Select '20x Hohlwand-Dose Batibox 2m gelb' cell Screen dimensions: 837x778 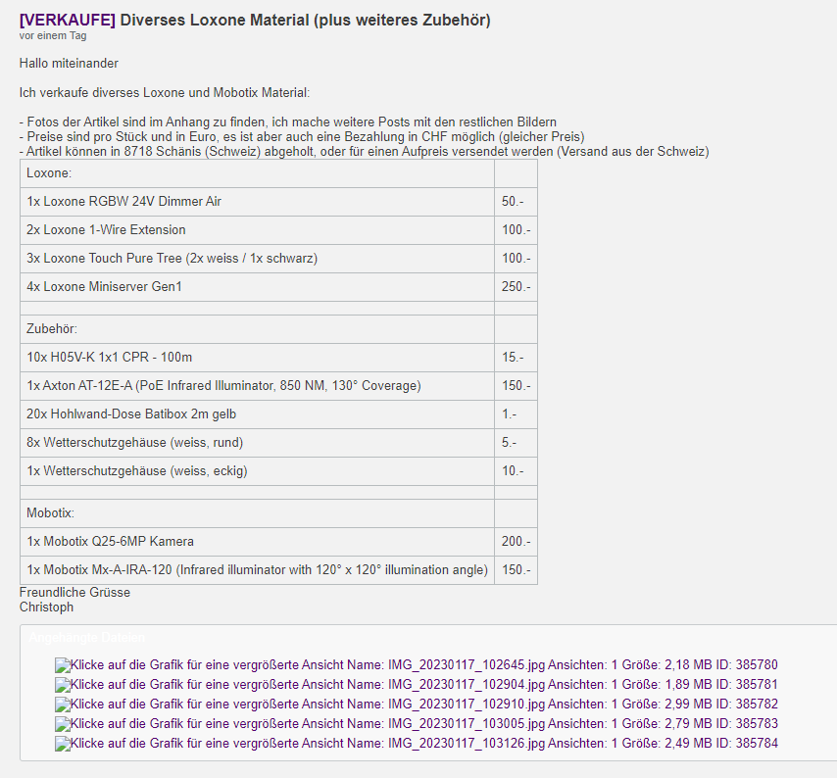[x=258, y=414]
